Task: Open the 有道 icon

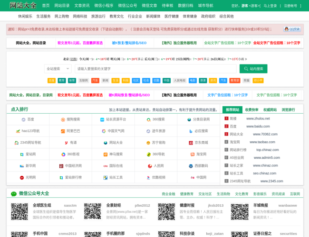Action: click(x=66, y=143)
